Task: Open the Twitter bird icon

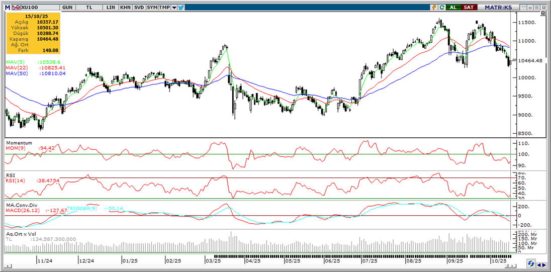Action: click(x=181, y=8)
